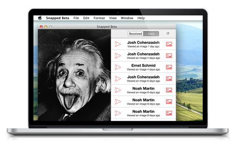
Task: Open image icon in topmost Noah Martin row
Action: [169, 90]
